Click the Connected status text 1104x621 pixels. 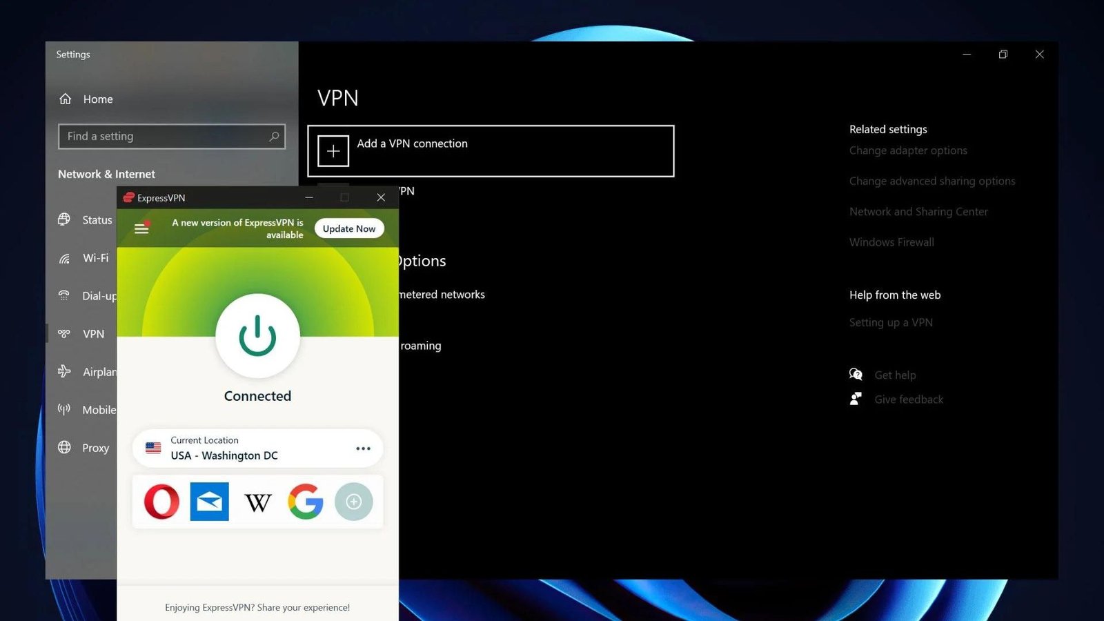(257, 396)
